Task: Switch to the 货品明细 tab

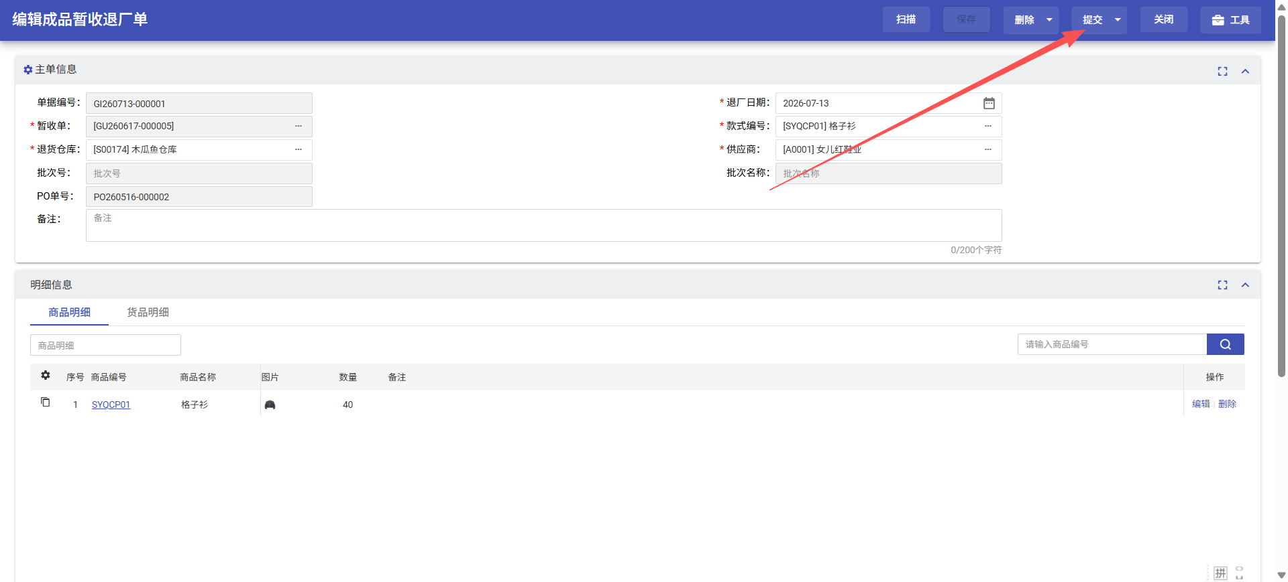Action: tap(148, 312)
